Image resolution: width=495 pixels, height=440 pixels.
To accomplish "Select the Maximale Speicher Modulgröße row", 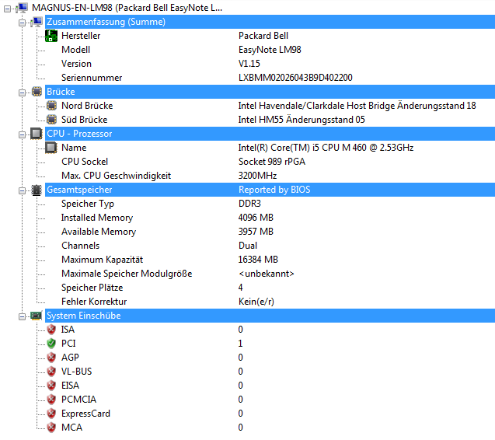I will coord(270,273).
